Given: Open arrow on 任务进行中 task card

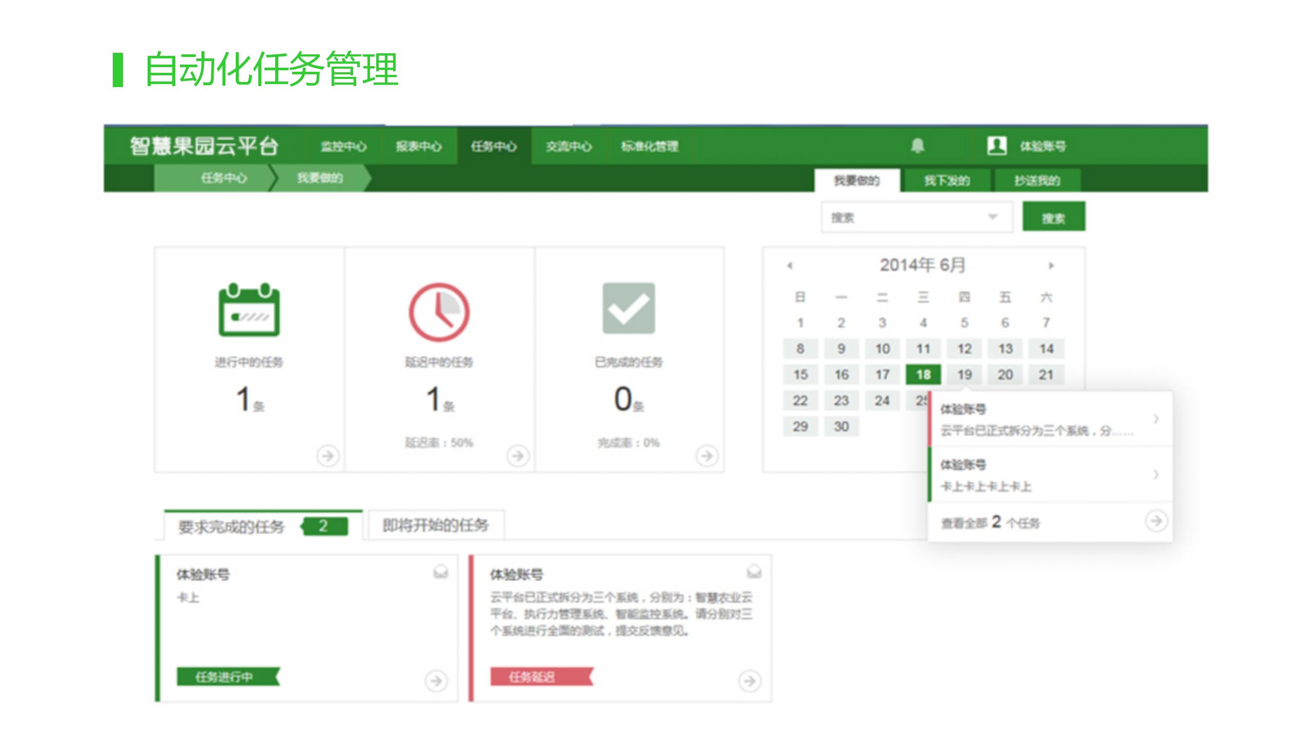Looking at the screenshot, I should pos(436,681).
